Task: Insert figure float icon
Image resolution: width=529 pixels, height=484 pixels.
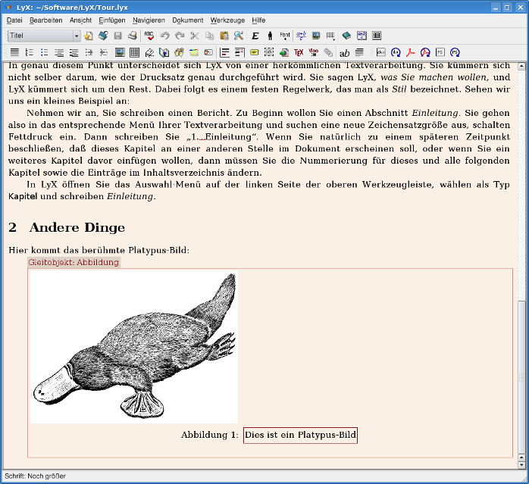Action: [120, 52]
